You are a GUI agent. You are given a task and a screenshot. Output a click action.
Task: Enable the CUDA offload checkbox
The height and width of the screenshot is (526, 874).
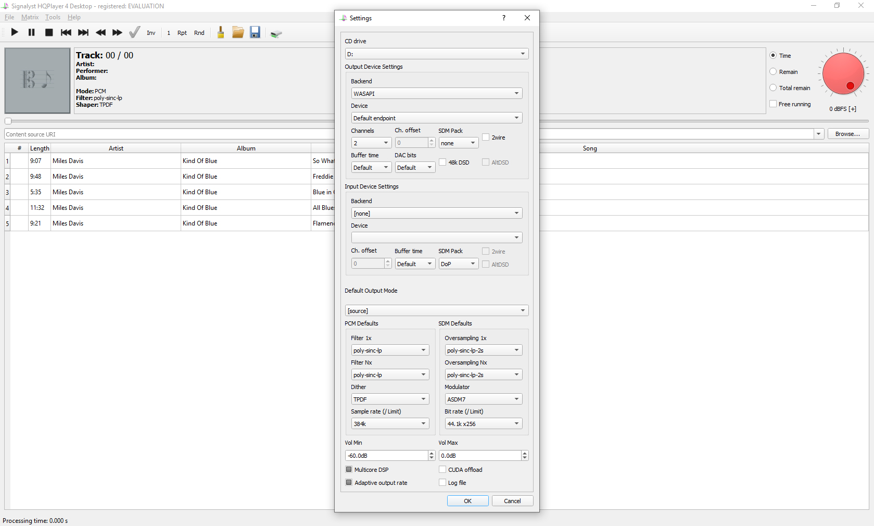pyautogui.click(x=442, y=469)
